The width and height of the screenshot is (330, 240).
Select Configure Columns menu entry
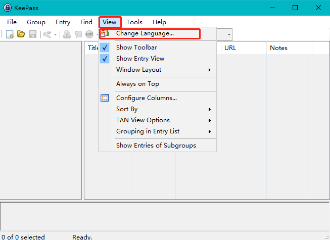[158, 98]
